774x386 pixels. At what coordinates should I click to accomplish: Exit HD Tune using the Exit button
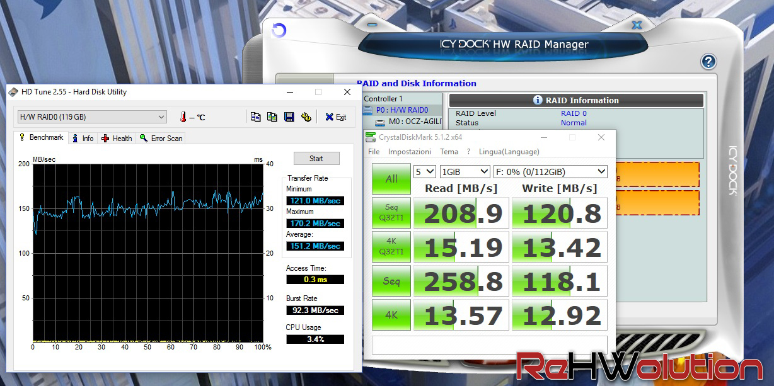click(335, 117)
